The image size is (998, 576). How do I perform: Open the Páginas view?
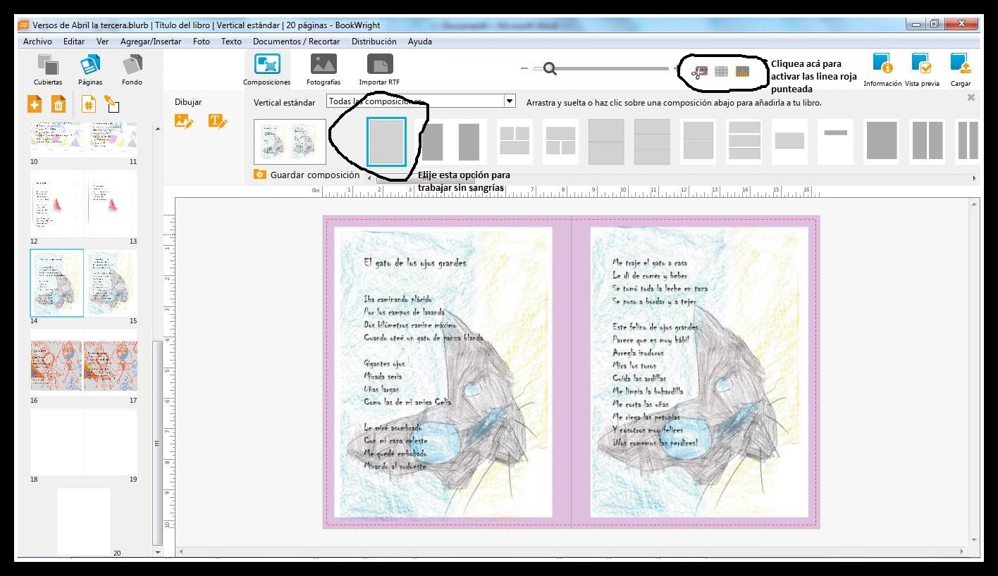(90, 70)
